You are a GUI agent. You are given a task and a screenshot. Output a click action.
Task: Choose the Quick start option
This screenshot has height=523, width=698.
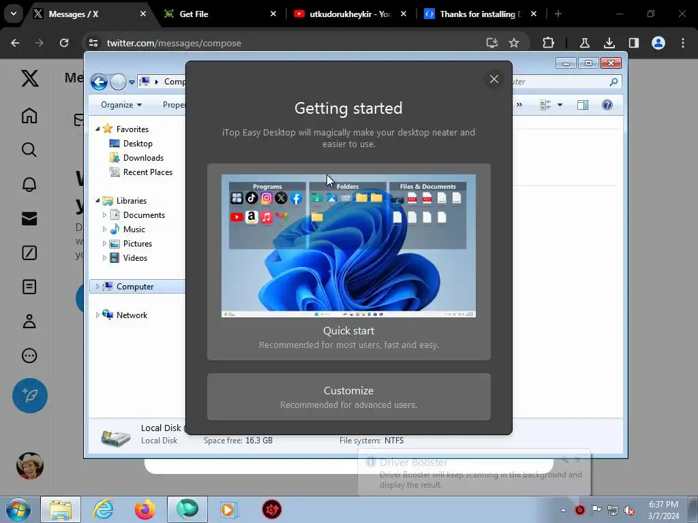348,262
